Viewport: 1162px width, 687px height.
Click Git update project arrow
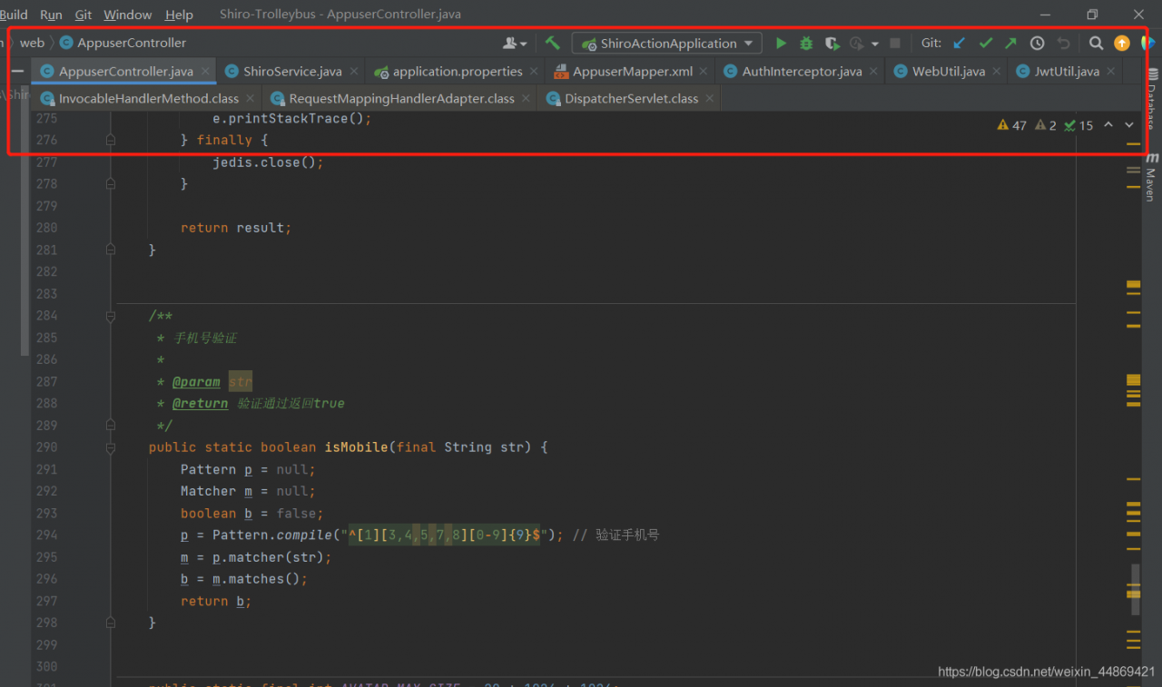click(x=959, y=44)
